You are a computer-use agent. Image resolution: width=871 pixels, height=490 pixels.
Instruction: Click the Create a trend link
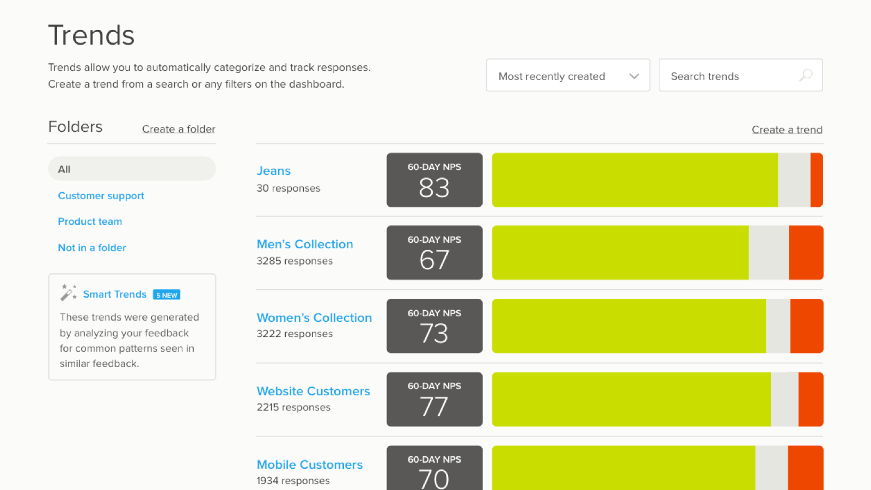[x=787, y=130]
